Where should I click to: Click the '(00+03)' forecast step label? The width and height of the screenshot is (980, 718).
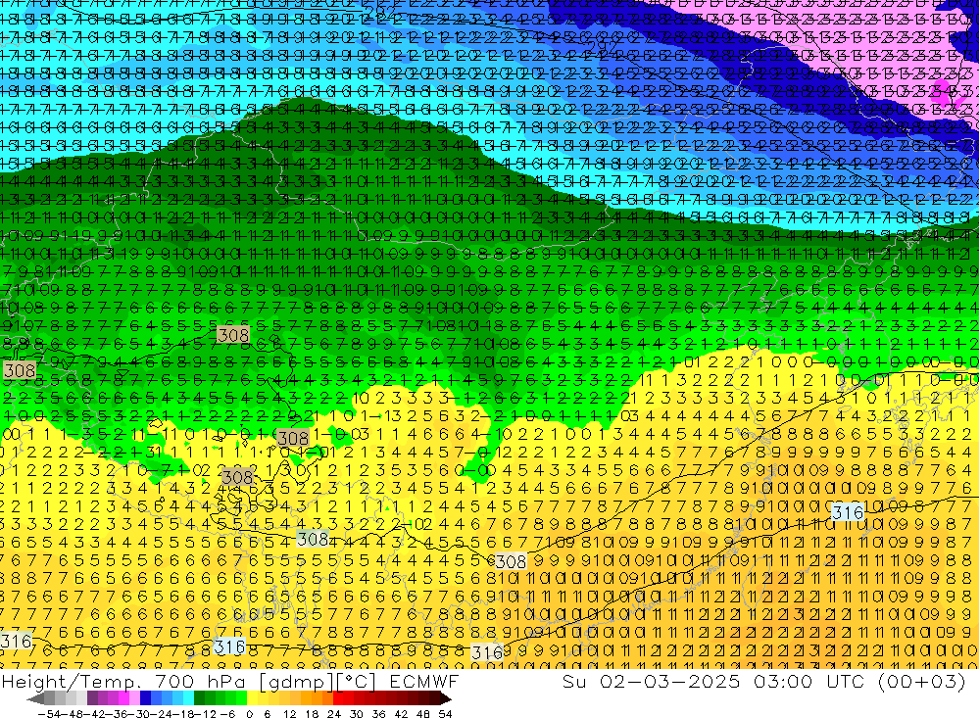(922, 681)
